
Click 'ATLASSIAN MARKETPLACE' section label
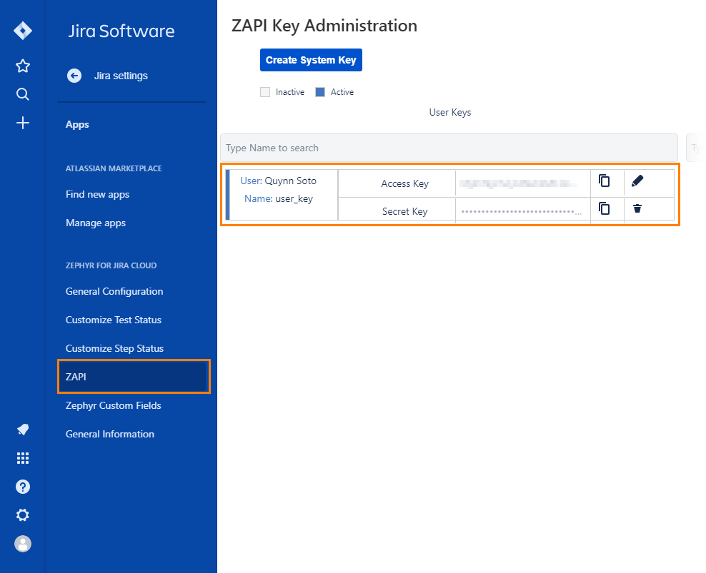114,168
